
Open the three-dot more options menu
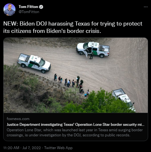[146, 7]
